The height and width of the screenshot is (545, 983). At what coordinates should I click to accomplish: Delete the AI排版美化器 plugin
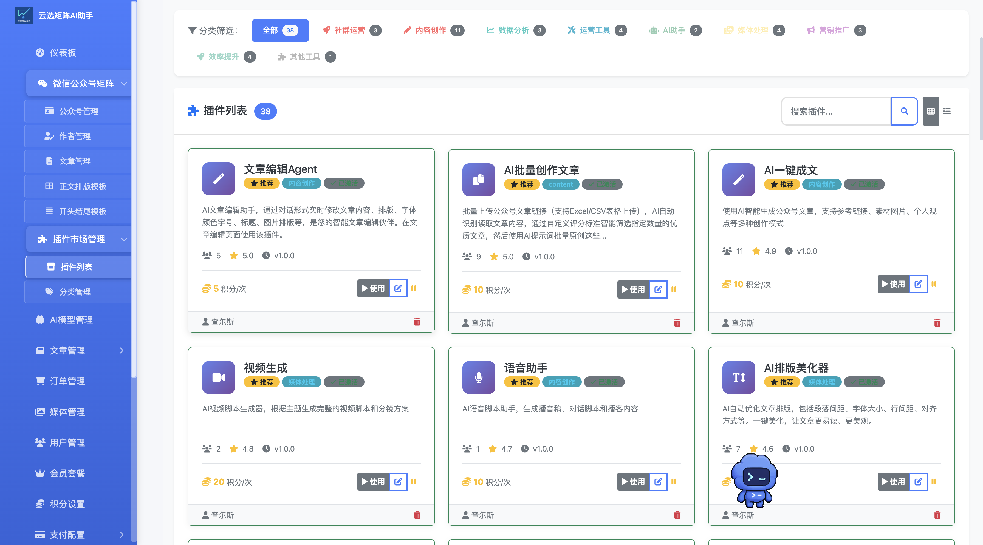937,515
